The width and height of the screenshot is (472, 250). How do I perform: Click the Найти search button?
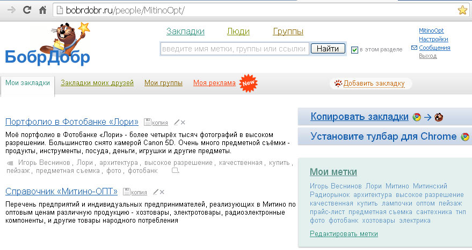(x=328, y=49)
